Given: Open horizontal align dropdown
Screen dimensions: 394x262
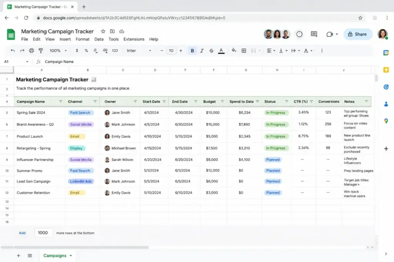Looking at the screenshot, I should coord(271,51).
